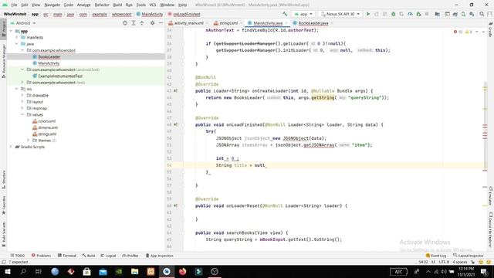The height and width of the screenshot is (278, 494).
Task: Switch to the activity_main.xml tab
Action: click(188, 23)
